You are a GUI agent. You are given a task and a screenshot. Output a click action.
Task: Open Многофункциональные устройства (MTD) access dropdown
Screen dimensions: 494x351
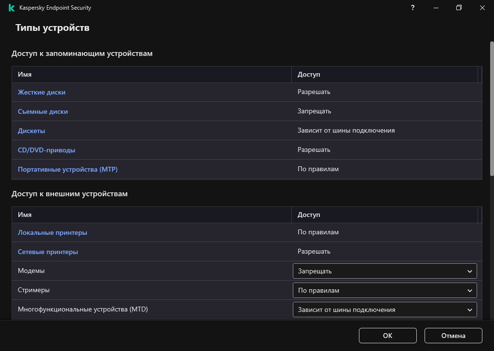coord(384,310)
